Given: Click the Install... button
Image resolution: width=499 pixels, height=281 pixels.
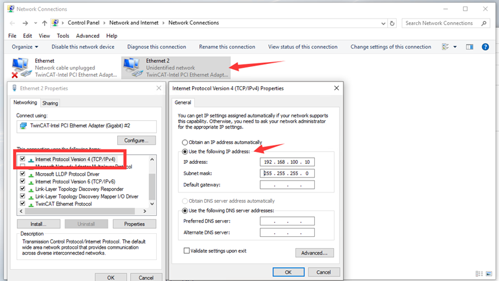Looking at the screenshot, I should coord(38,224).
